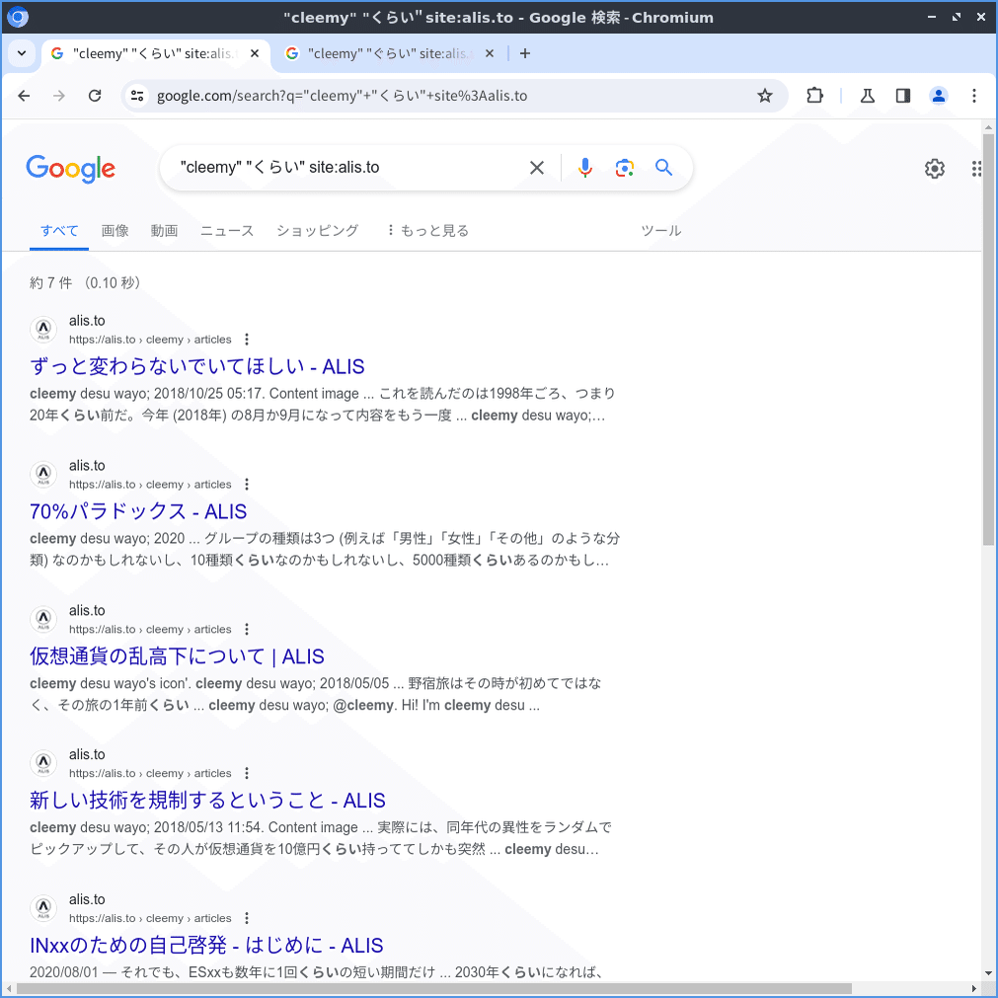This screenshot has width=998, height=998.
Task: Open more options for ずっと変わらないでいてほしい result
Action: pyautogui.click(x=247, y=340)
